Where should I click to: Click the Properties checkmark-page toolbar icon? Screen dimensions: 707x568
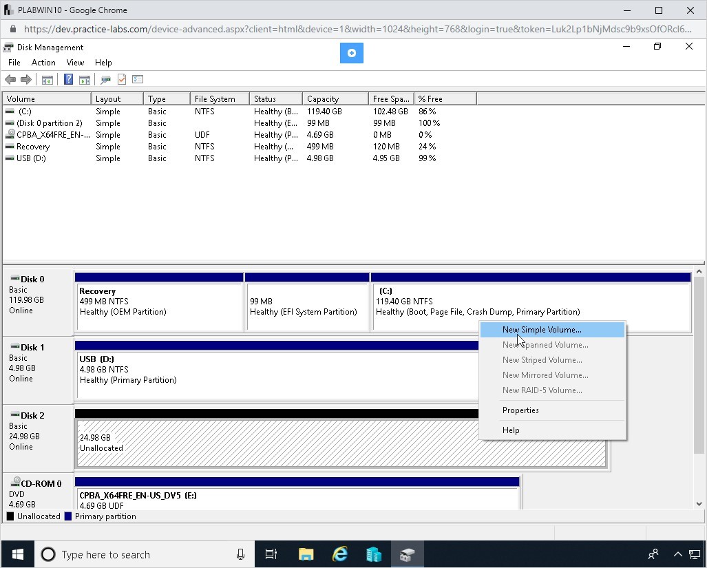(122, 80)
